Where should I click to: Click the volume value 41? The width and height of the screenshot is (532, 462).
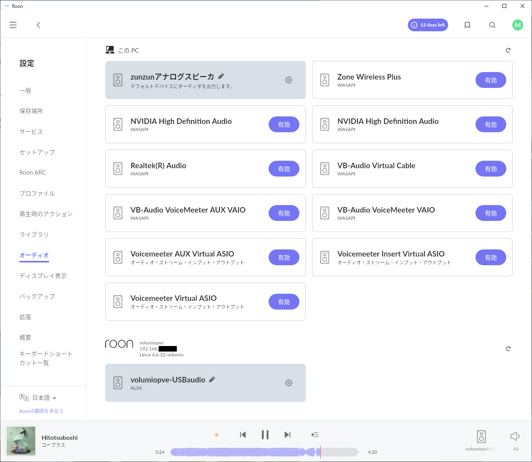click(x=516, y=449)
